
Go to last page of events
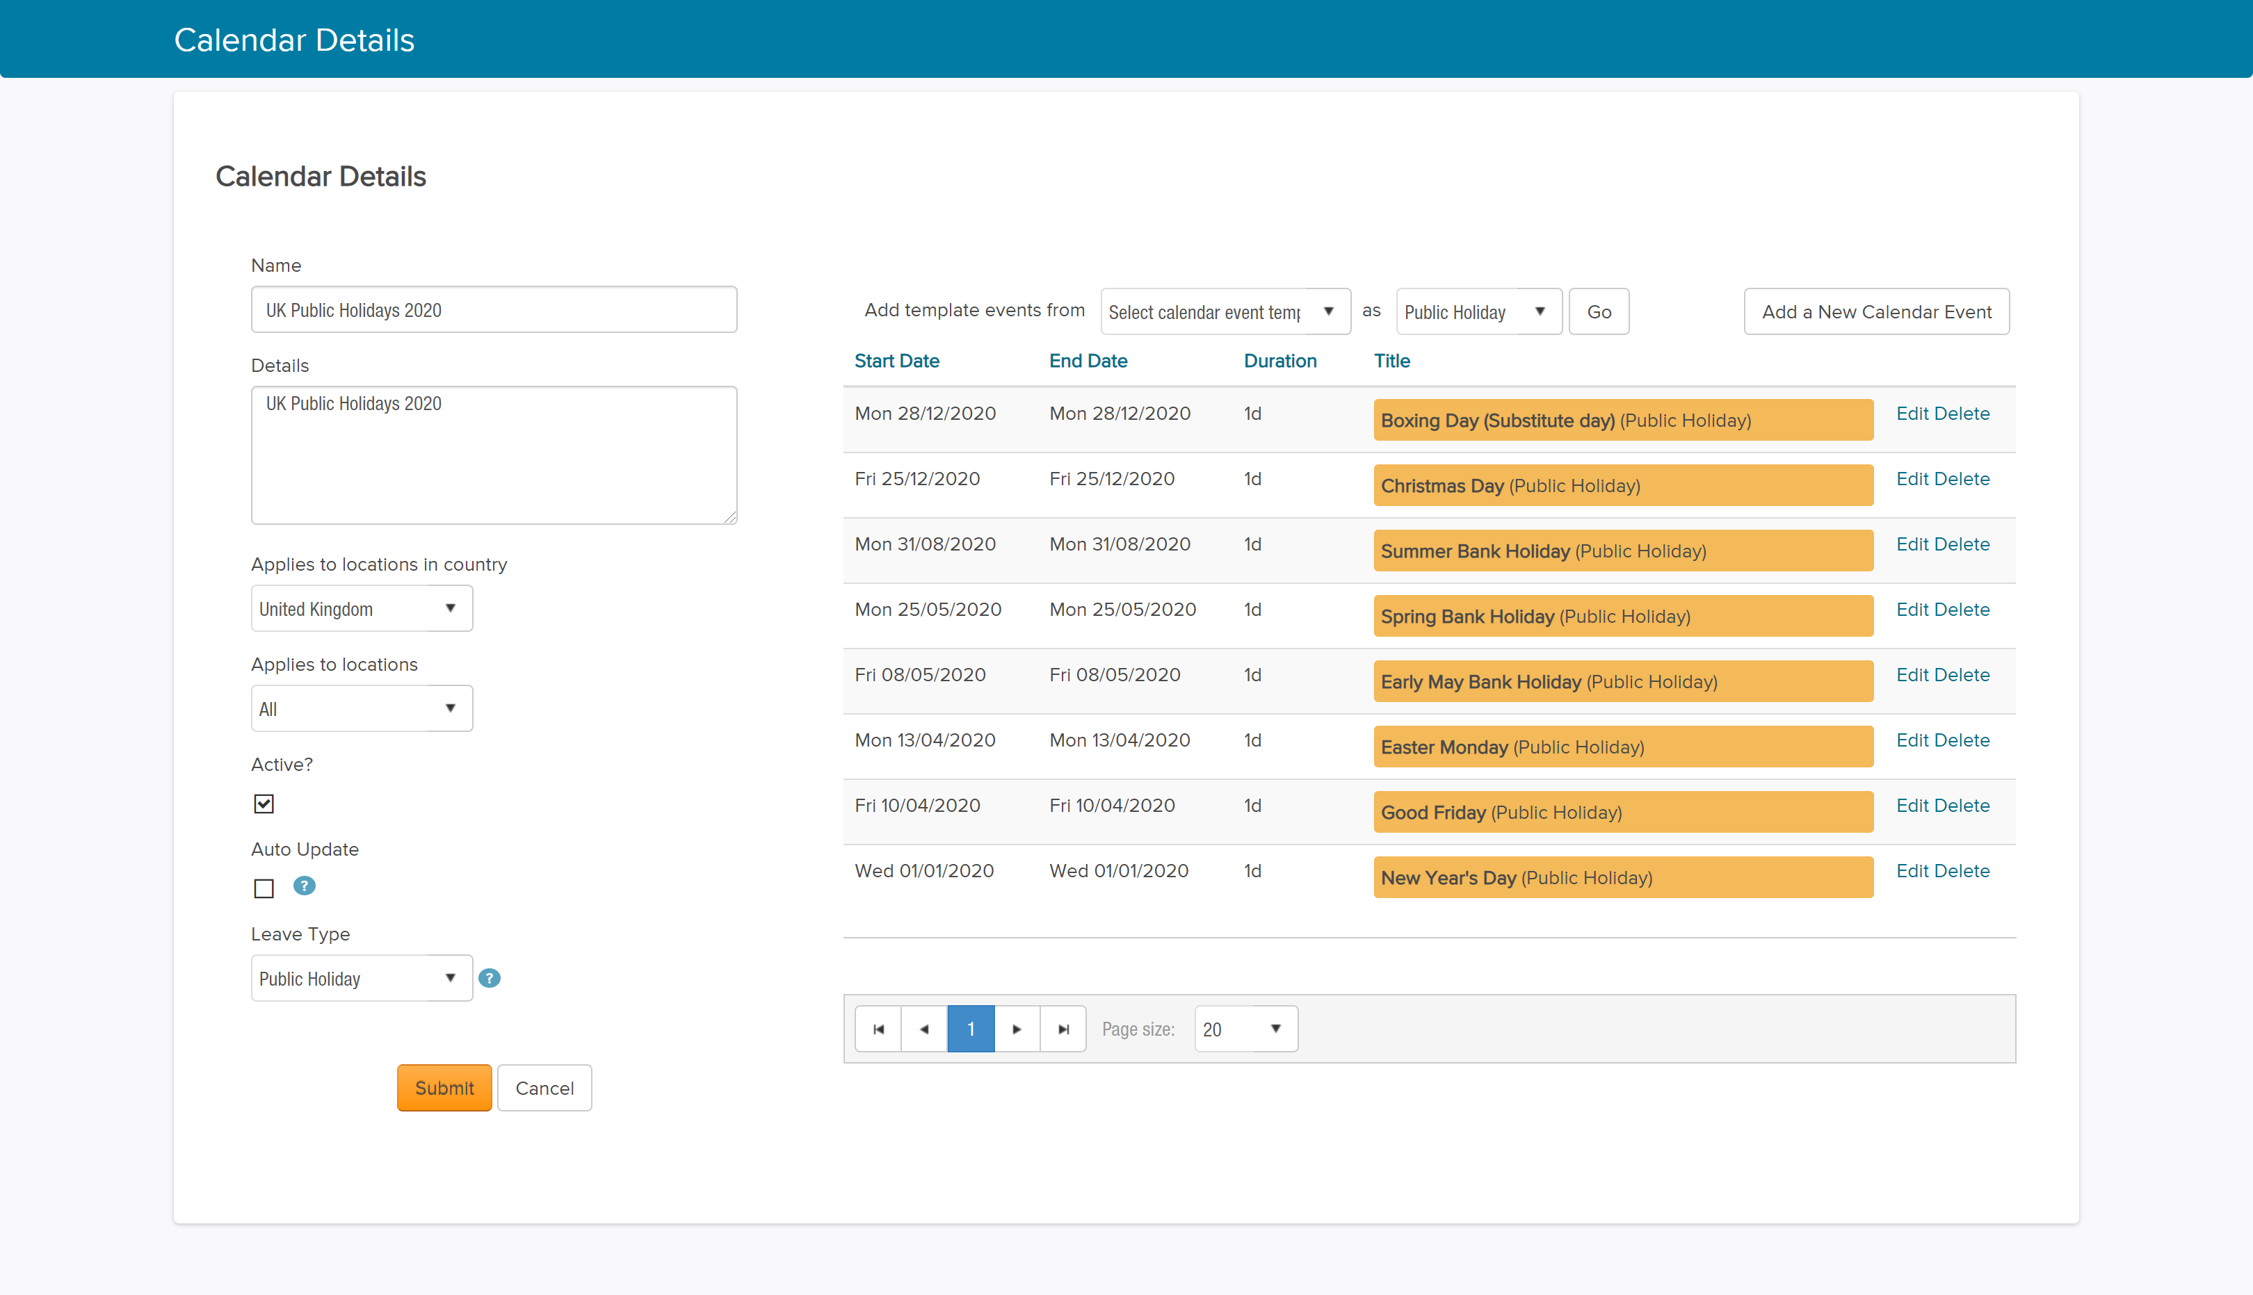click(1063, 1029)
